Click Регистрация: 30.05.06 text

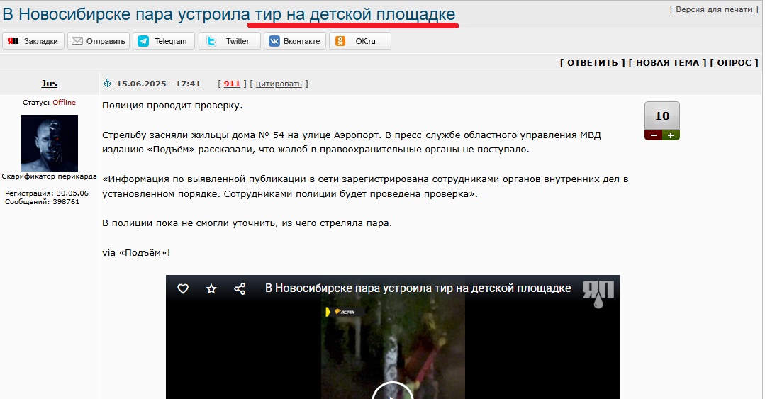(x=47, y=193)
